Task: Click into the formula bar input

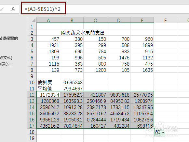Action: click(x=105, y=9)
